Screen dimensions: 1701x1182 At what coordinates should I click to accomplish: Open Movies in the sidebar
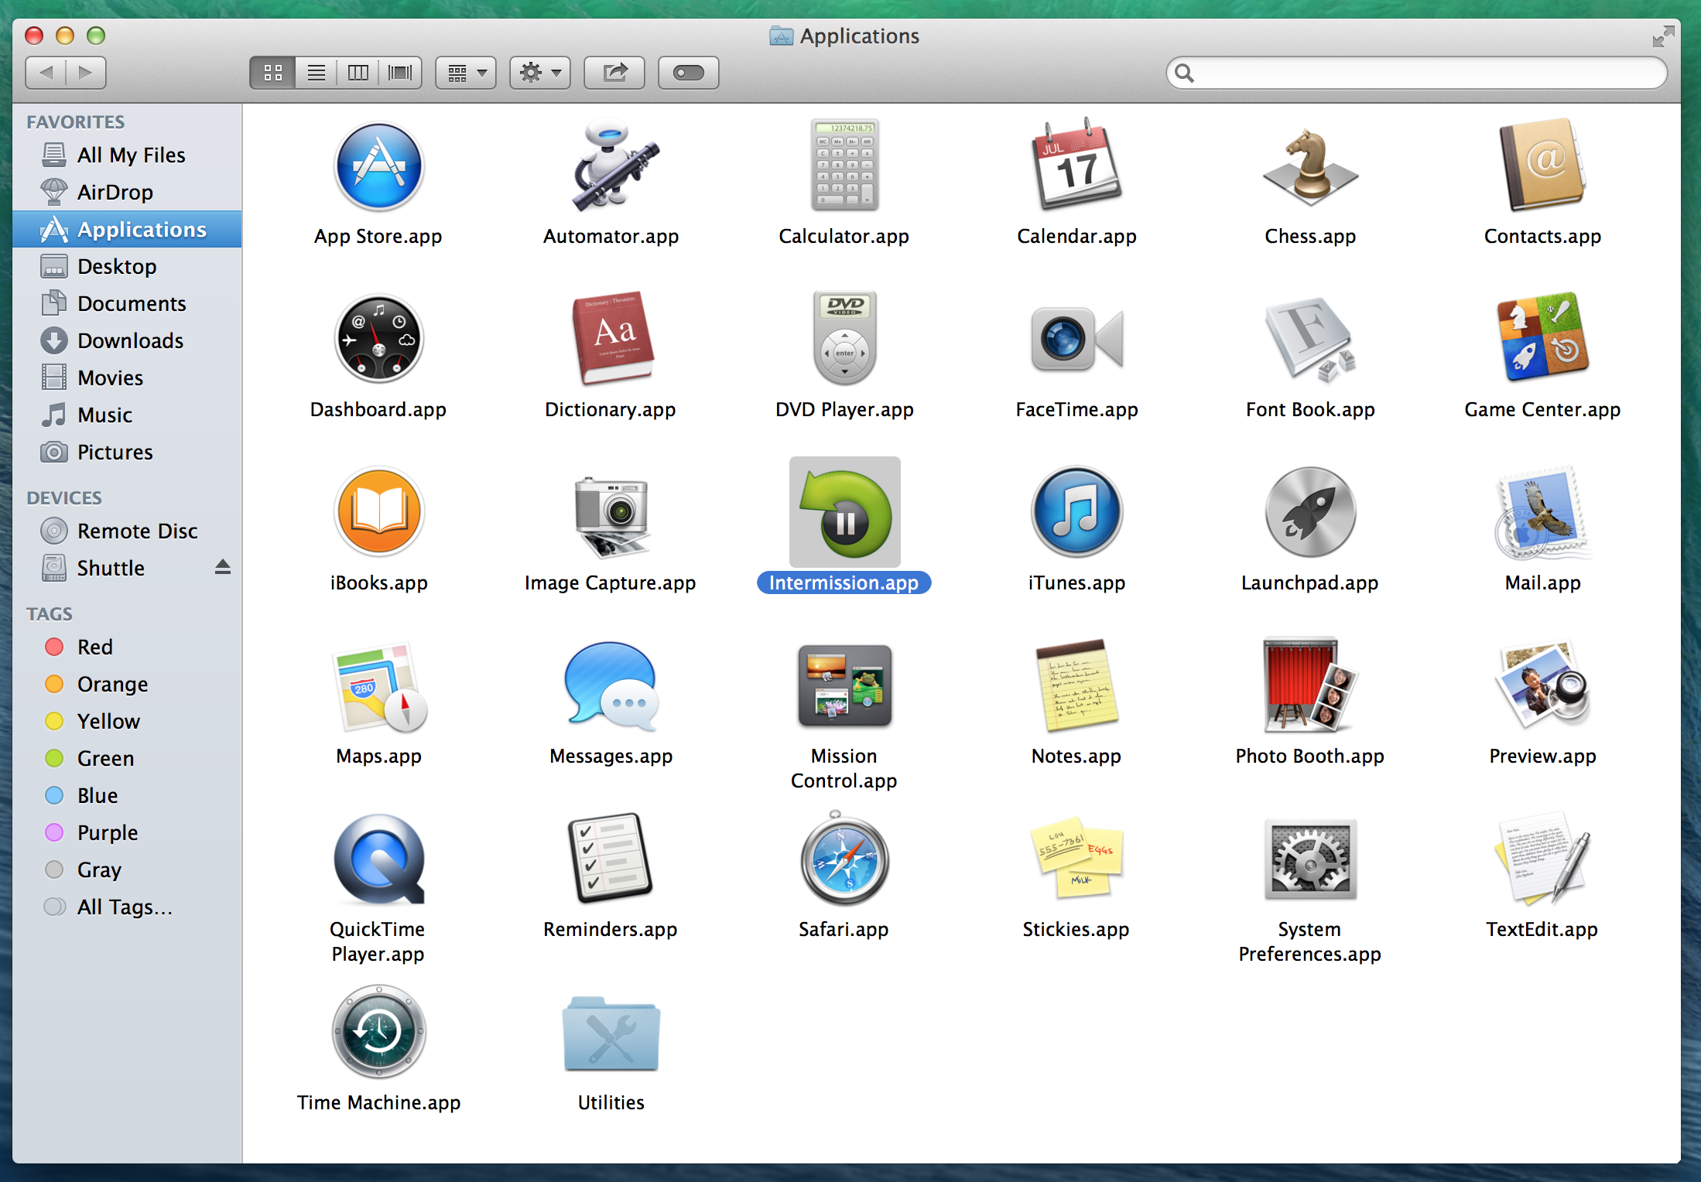click(127, 377)
